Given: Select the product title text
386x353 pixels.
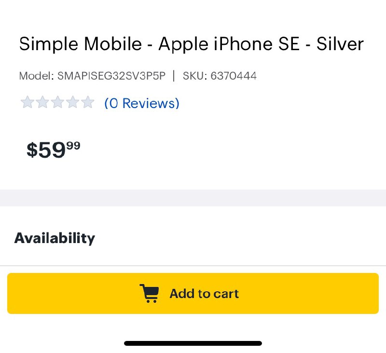Looking at the screenshot, I should (191, 44).
